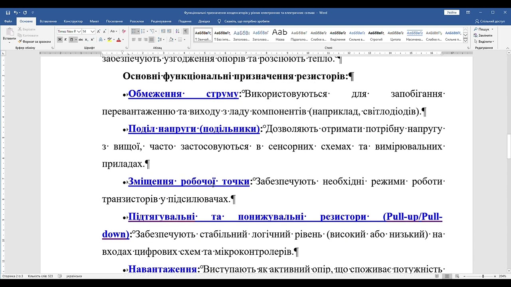Viewport: 511px width, 287px height.
Task: Switch to the Макет tab
Action: (94, 21)
